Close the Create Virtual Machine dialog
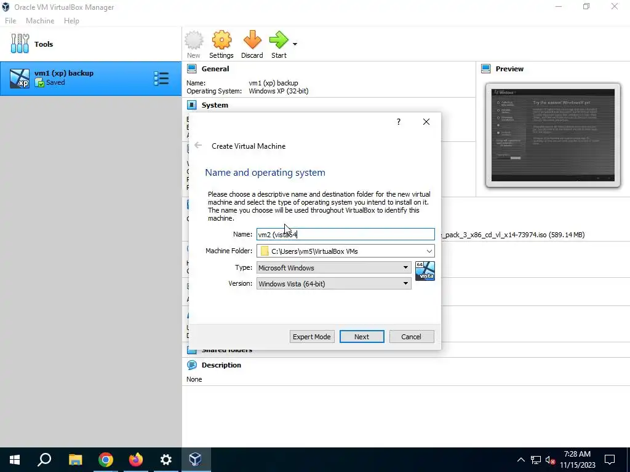630x472 pixels. coord(426,122)
